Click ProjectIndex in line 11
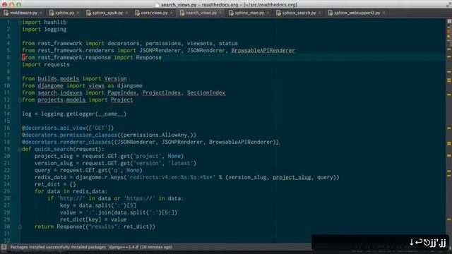 pyautogui.click(x=162, y=92)
